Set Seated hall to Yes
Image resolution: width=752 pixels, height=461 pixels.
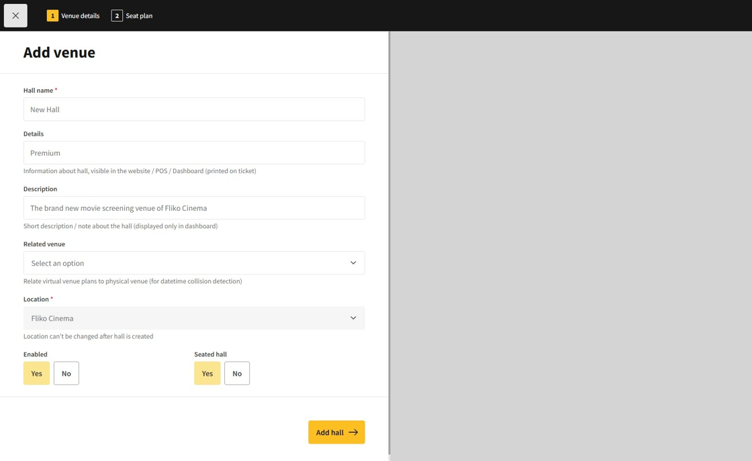207,373
